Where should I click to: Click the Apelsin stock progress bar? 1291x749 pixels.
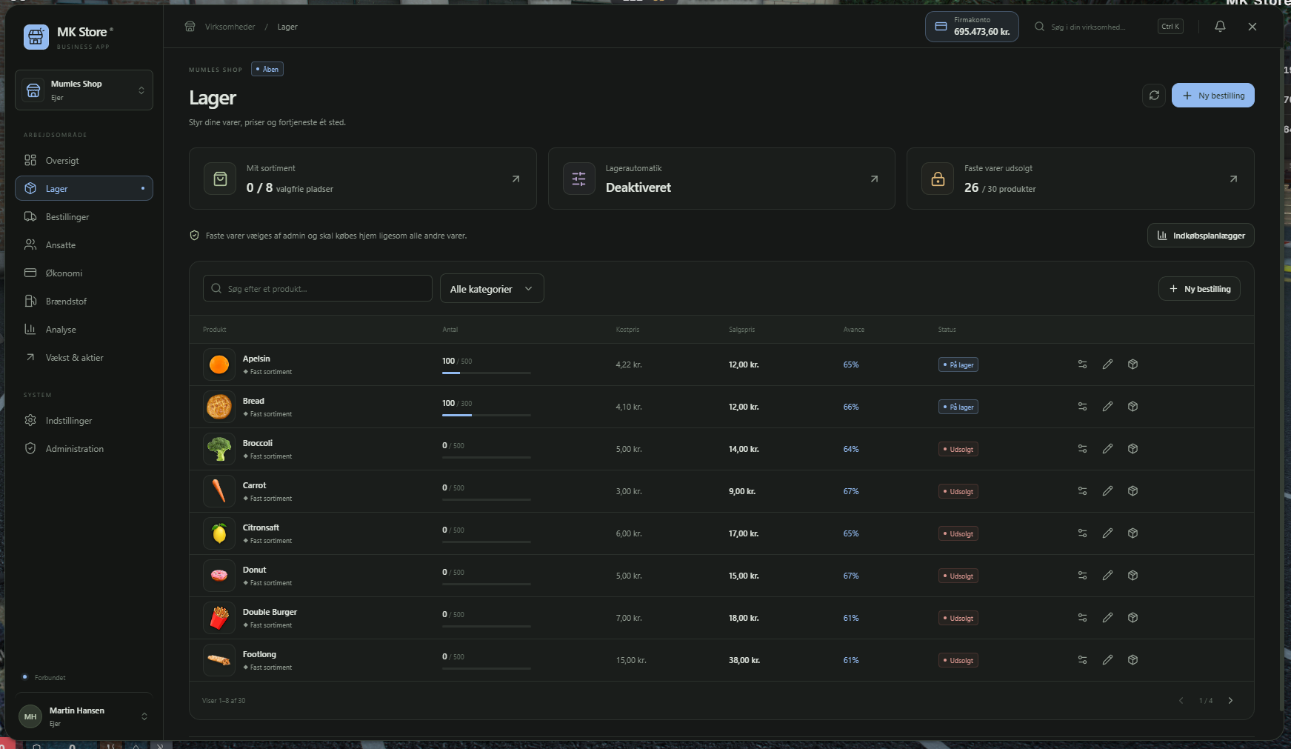click(487, 373)
